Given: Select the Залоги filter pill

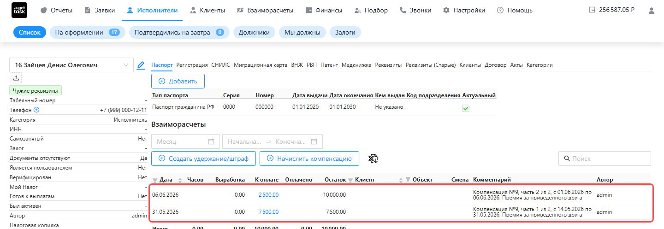Looking at the screenshot, I should [345, 32].
